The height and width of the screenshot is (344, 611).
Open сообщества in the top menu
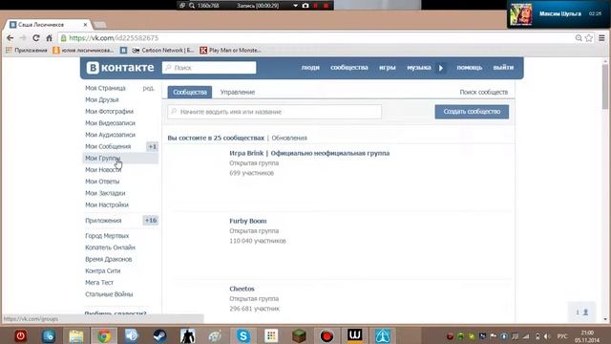pos(349,68)
